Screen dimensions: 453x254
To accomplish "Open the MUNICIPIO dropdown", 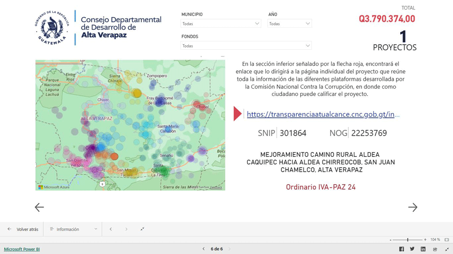I will point(220,24).
